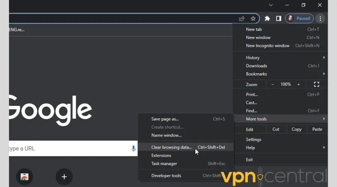The width and height of the screenshot is (337, 187).
Task: Restore down the browser window
Action: 303,5
